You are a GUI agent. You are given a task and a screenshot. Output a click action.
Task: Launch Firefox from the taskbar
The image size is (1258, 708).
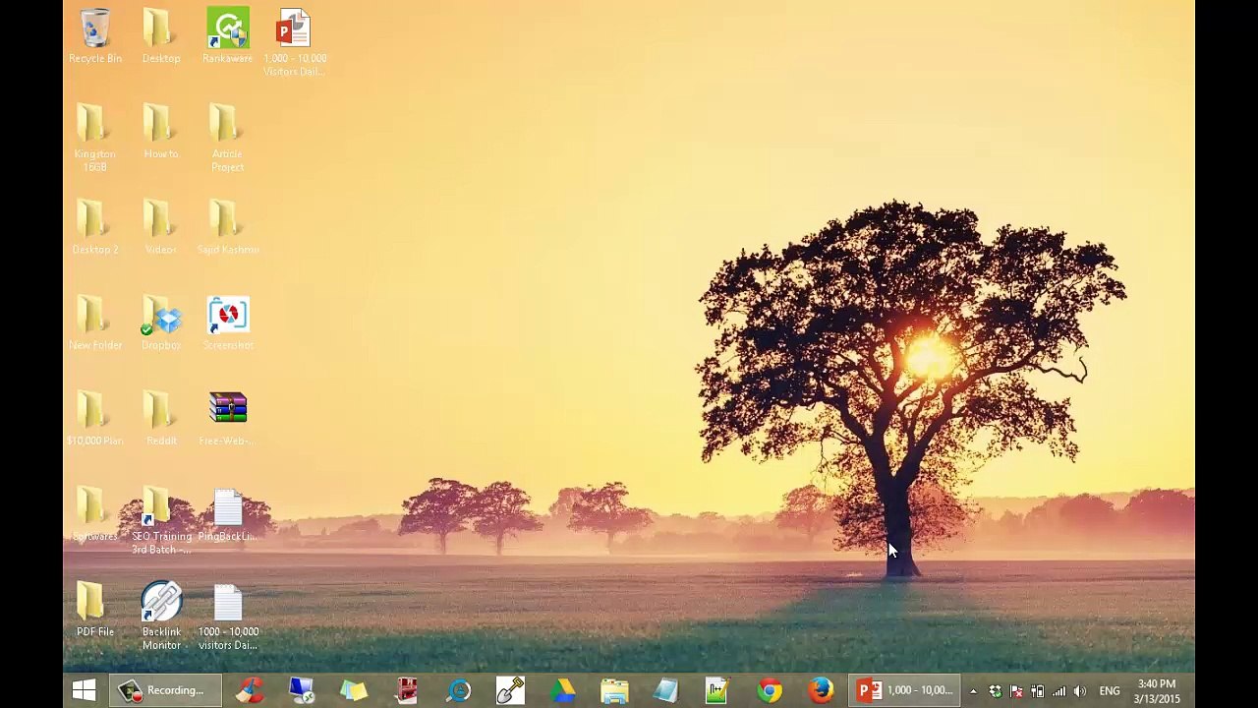(x=821, y=690)
